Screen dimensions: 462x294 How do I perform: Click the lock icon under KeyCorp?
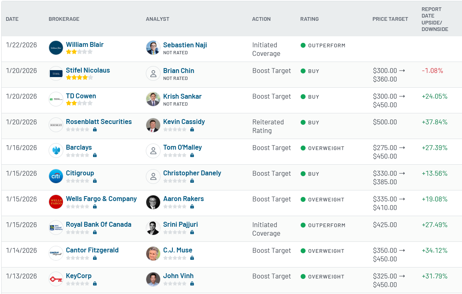click(95, 283)
